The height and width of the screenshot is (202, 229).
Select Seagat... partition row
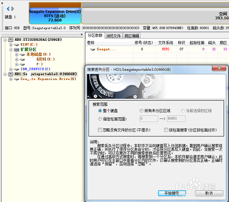(x=157, y=49)
